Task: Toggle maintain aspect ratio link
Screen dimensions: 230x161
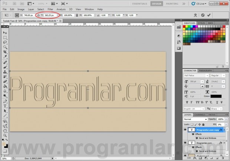Action: pyautogui.click(x=77, y=15)
